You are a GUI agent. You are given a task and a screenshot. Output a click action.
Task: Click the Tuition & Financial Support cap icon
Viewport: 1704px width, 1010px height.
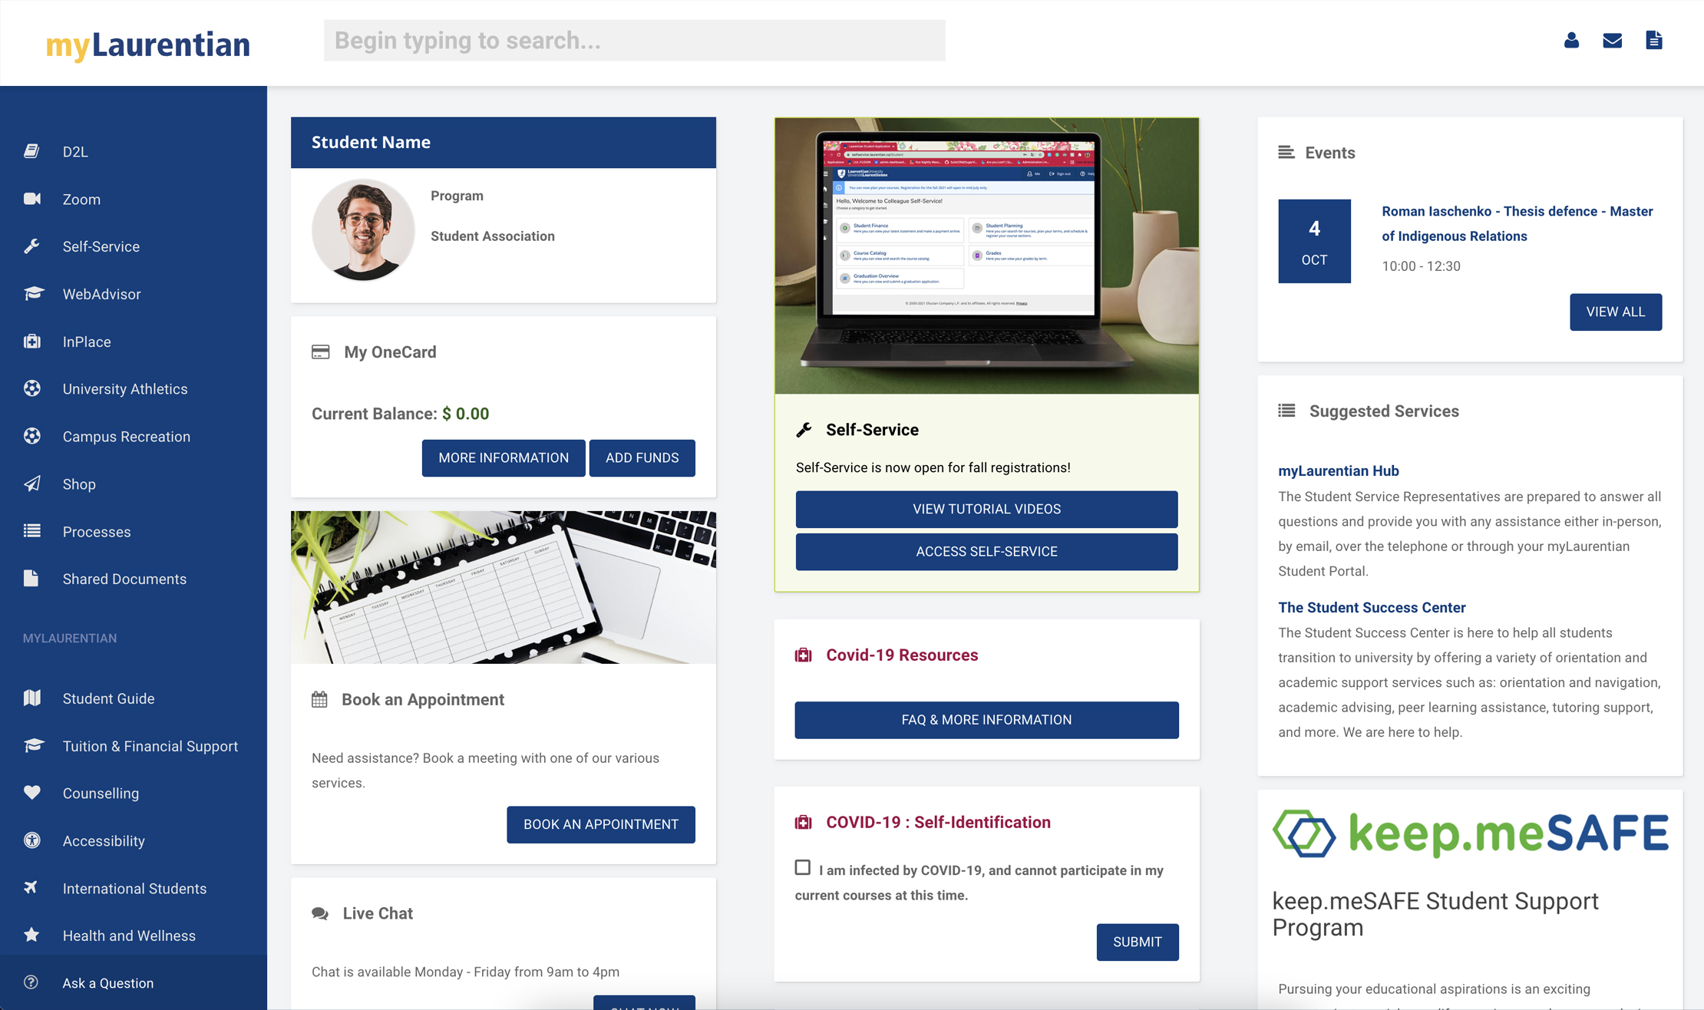(33, 745)
